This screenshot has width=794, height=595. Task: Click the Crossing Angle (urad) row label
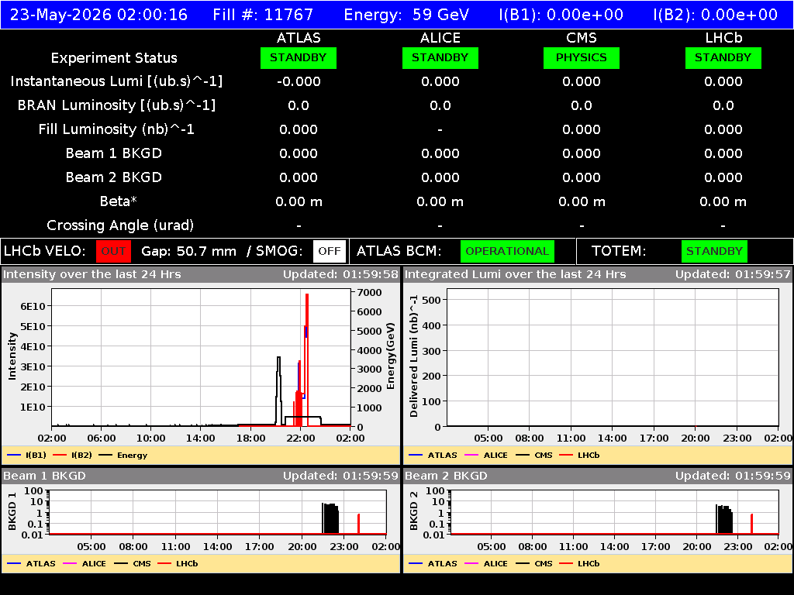tap(120, 225)
